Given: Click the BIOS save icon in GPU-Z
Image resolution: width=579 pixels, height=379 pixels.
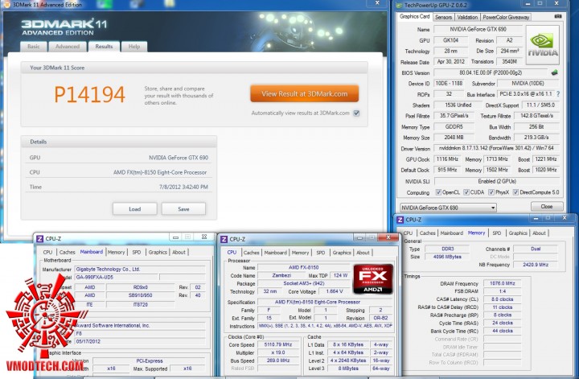Looking at the screenshot, I should point(554,72).
